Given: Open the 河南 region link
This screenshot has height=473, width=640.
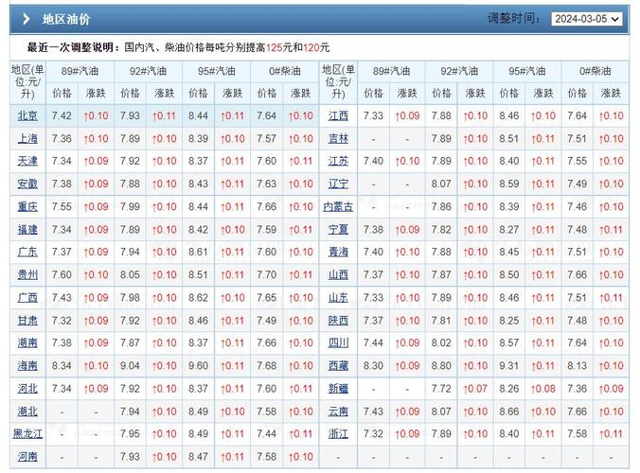Looking at the screenshot, I should point(27,457).
